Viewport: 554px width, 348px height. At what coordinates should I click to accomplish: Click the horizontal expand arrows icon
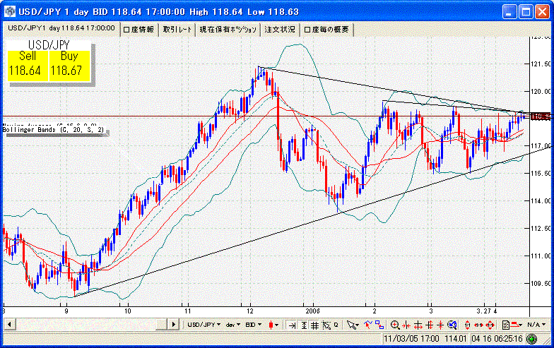coord(418,325)
